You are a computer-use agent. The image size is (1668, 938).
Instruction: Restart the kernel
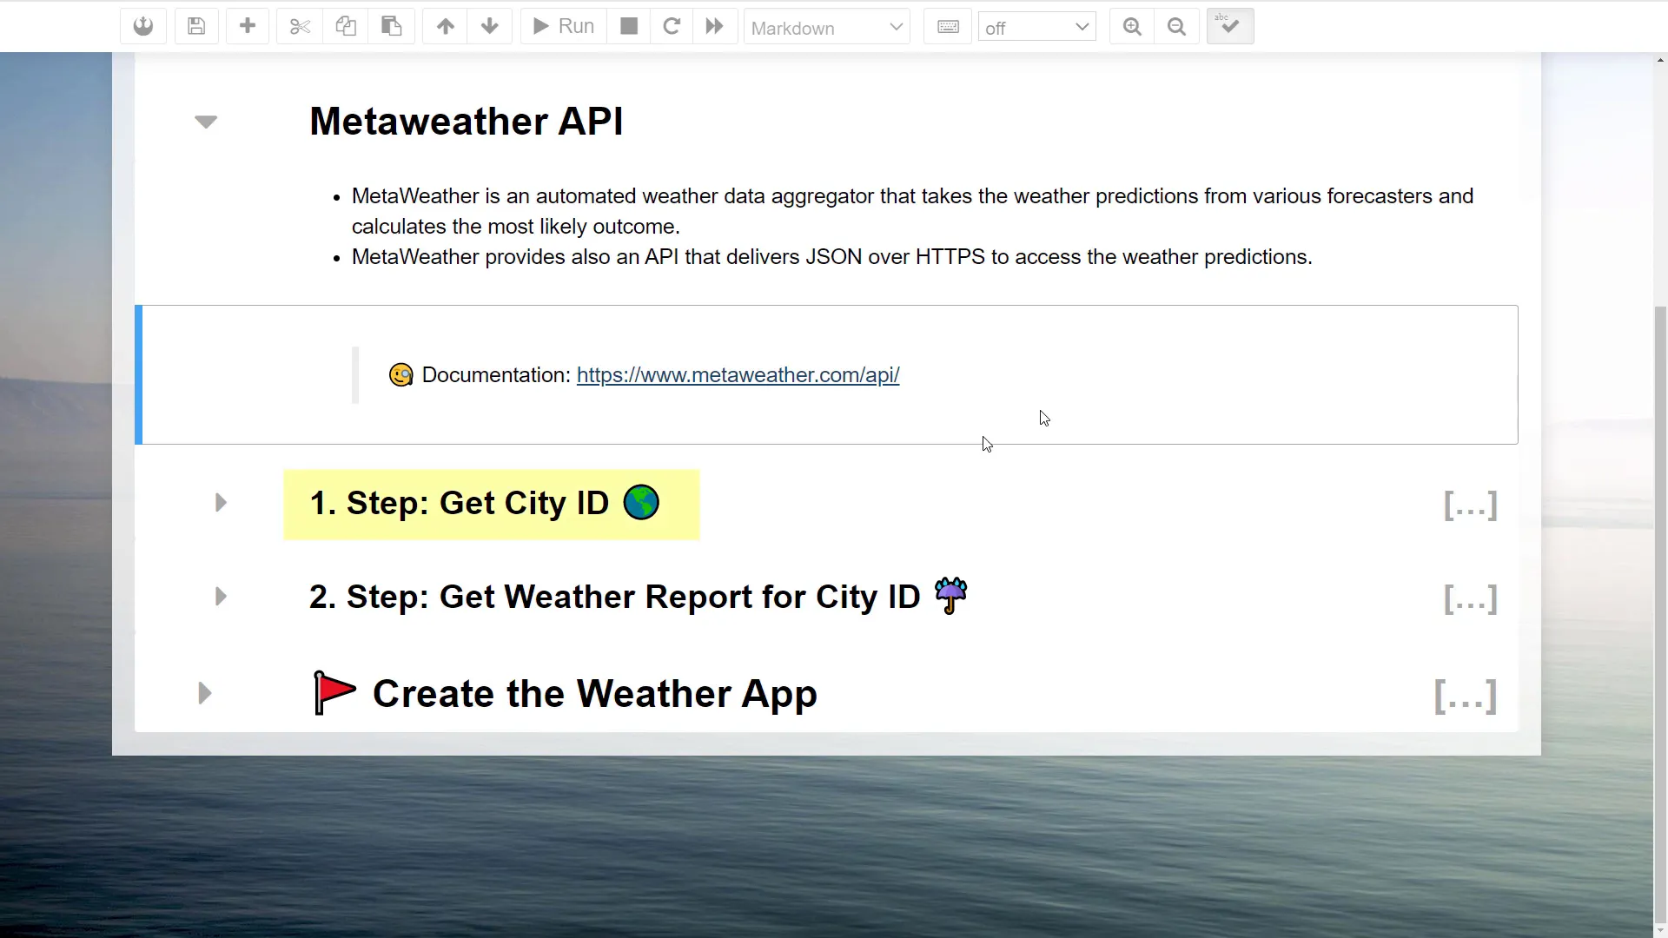point(672,26)
